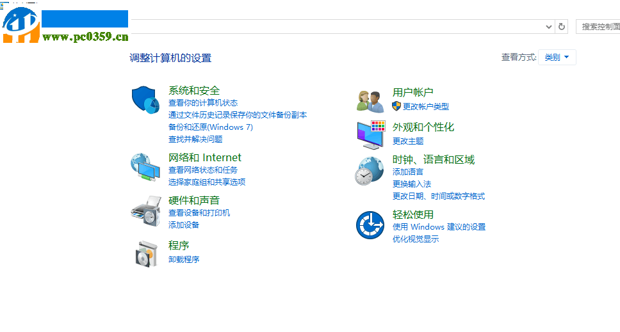Image resolution: width=620 pixels, height=332 pixels.
Task: Click 添加语言 link
Action: coord(407,171)
